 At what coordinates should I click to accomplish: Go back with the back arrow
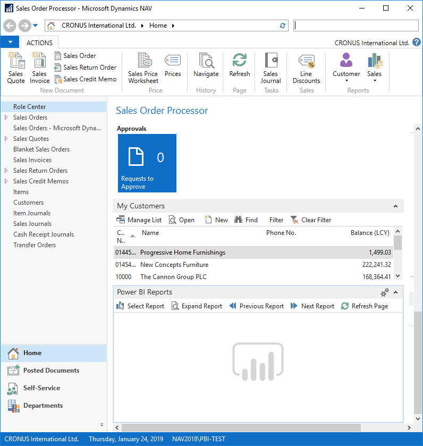point(10,26)
